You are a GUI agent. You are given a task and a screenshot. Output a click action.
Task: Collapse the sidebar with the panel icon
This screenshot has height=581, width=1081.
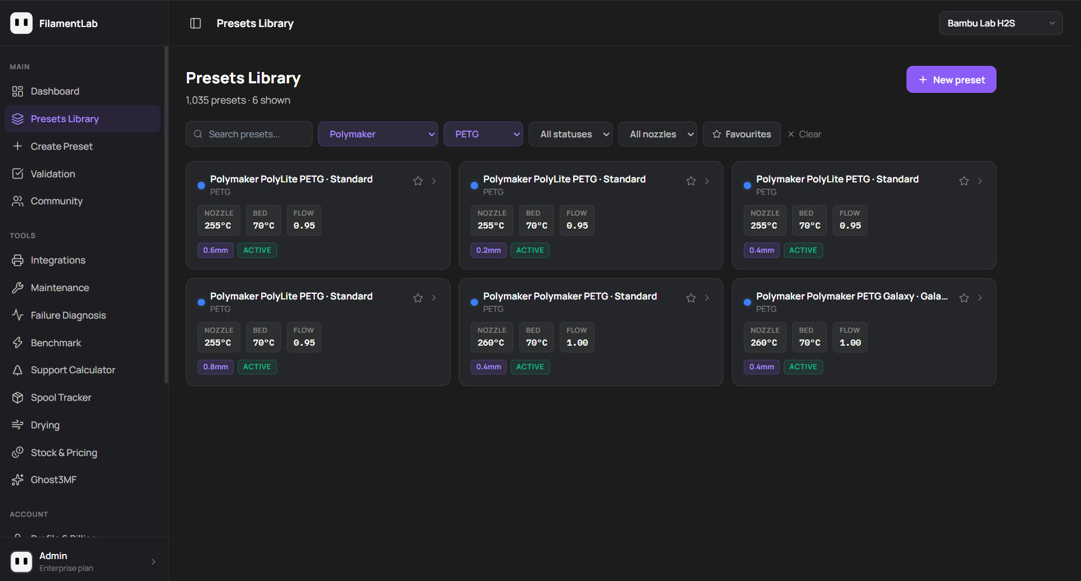[x=195, y=23]
